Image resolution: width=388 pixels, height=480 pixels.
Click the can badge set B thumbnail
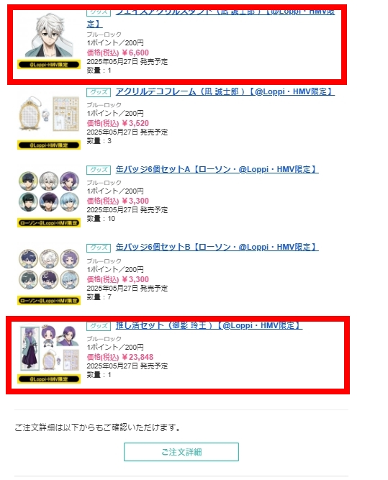[49, 269]
